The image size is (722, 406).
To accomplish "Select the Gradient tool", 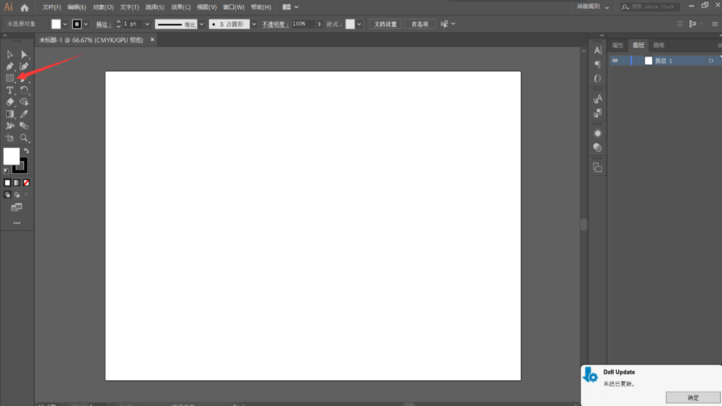I will pos(9,114).
